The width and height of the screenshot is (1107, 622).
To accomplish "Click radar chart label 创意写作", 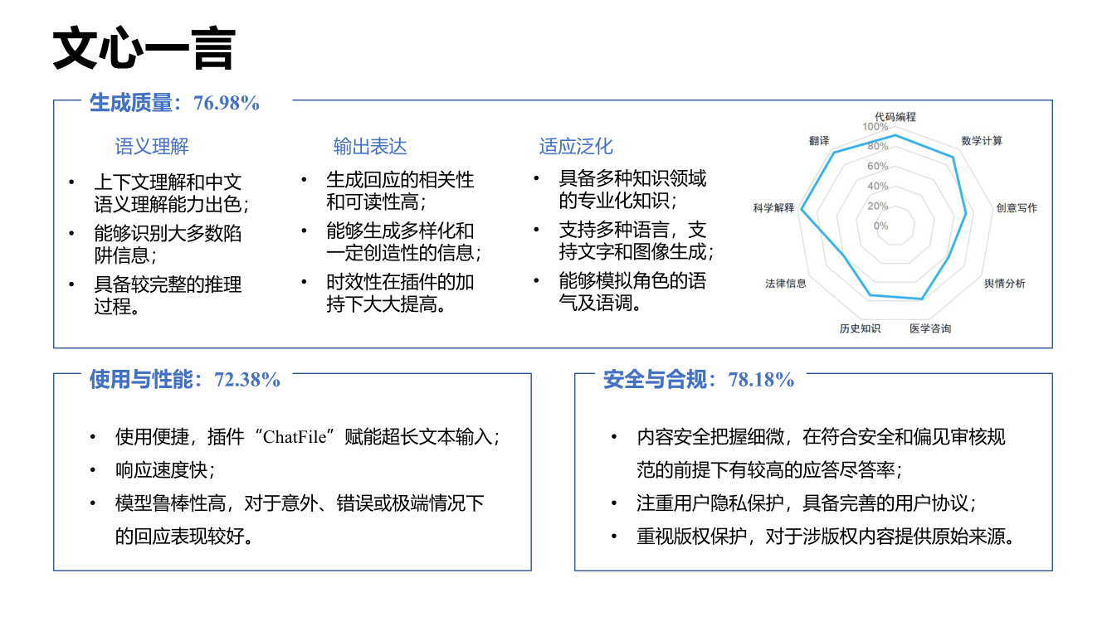I will 1017,208.
